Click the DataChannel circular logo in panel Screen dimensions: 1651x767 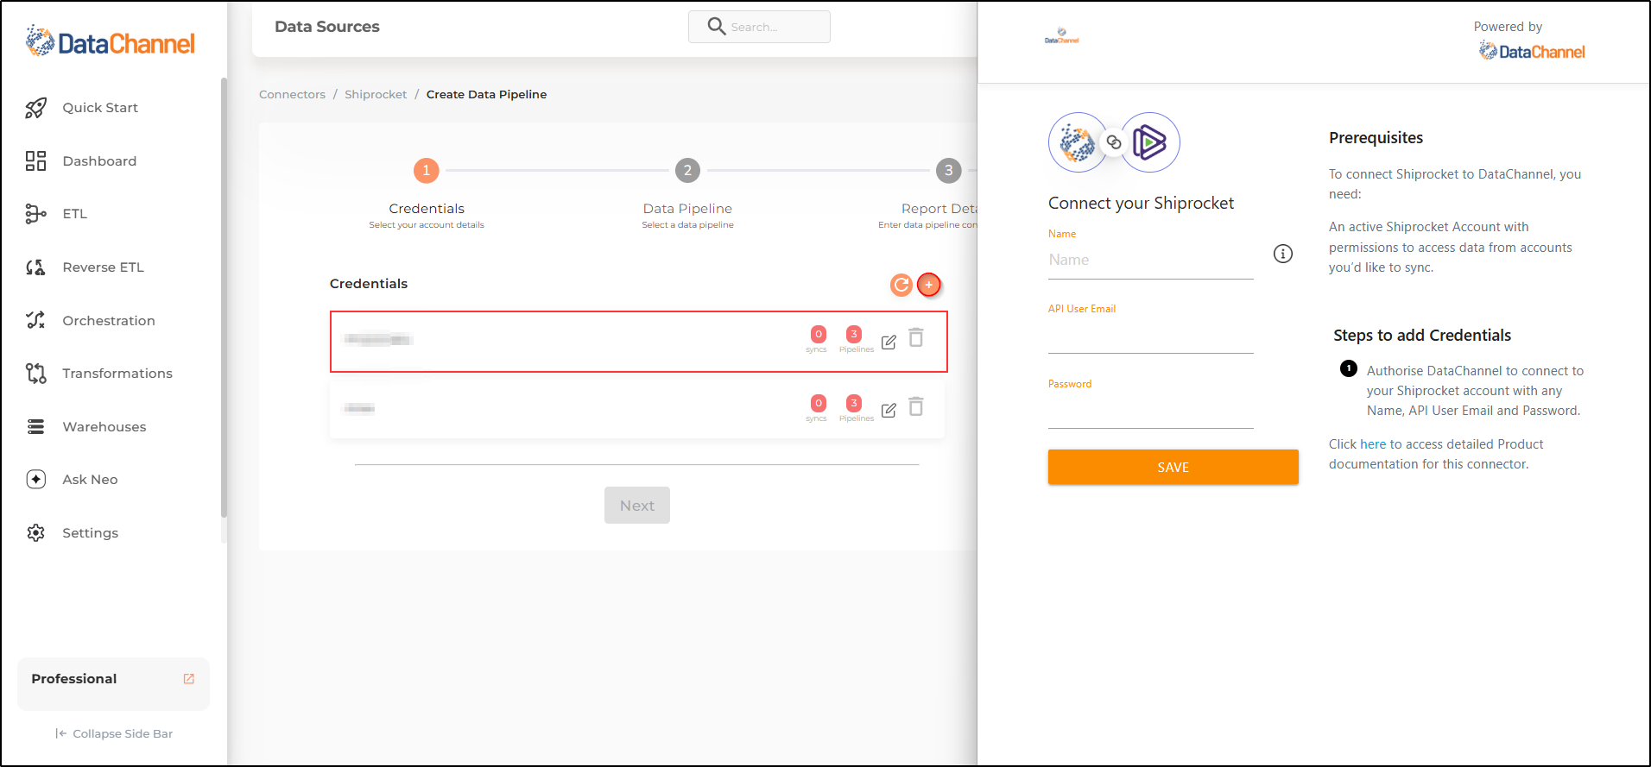(1078, 142)
